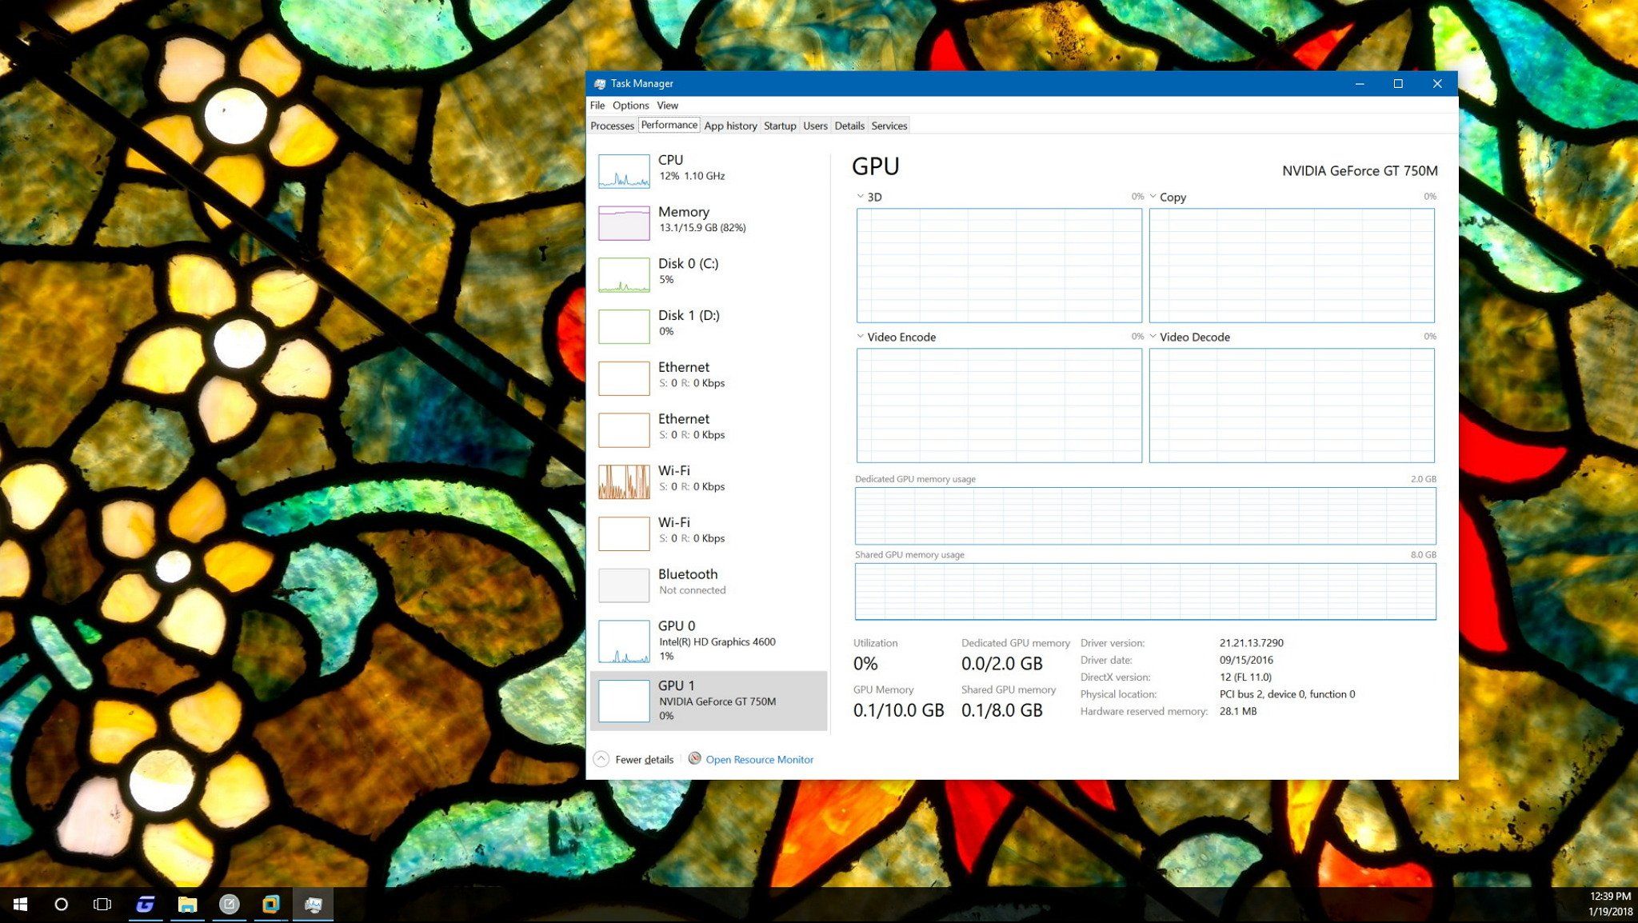
Task: Click the Dedicated GPU memory usage graph
Action: 1145,516
